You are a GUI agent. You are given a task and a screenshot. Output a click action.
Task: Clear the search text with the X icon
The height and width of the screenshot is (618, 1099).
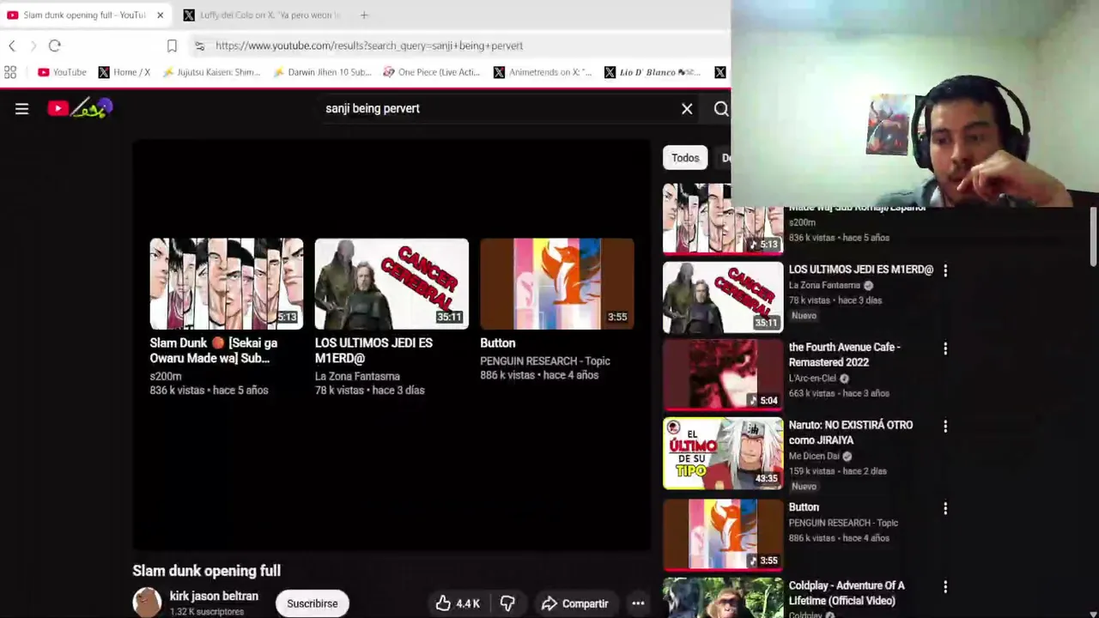(x=687, y=109)
